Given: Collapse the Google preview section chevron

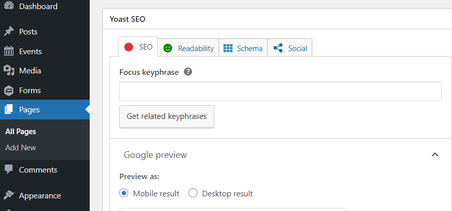Looking at the screenshot, I should (435, 155).
